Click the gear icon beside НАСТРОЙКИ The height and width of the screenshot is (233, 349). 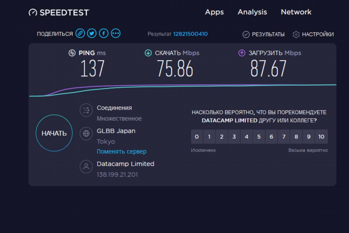[x=296, y=34]
